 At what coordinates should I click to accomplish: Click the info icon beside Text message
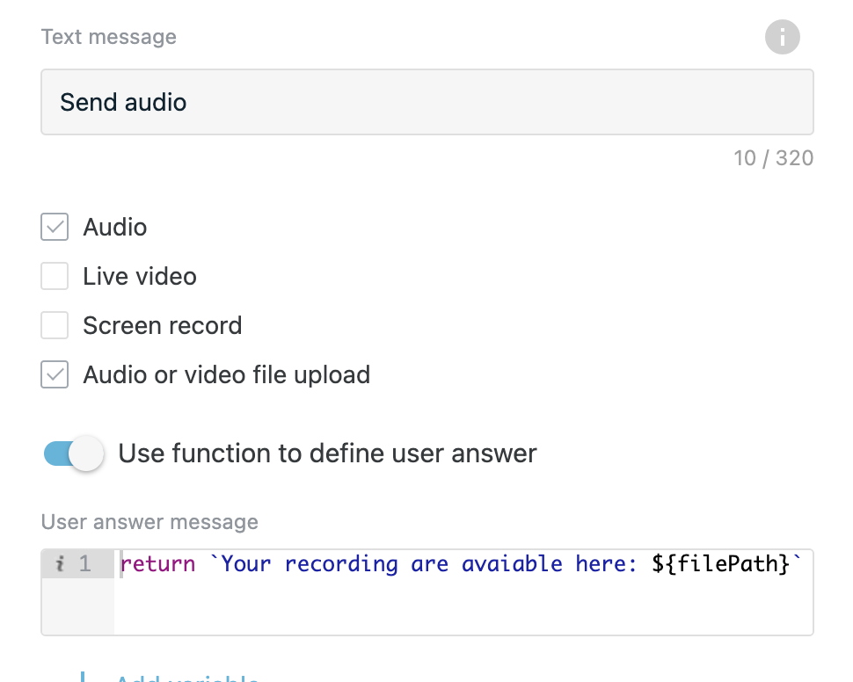point(783,37)
